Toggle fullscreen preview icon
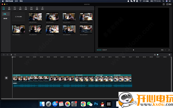This screenshot has width=173, height=108. tap(169, 50)
